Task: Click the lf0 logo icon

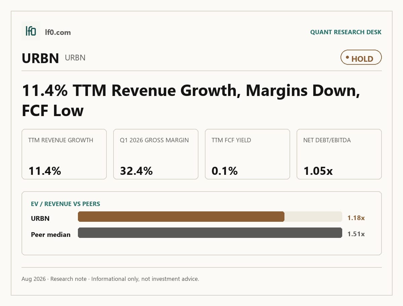Action: (31, 31)
